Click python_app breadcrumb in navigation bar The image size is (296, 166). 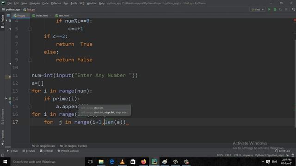pyautogui.click(x=11, y=9)
